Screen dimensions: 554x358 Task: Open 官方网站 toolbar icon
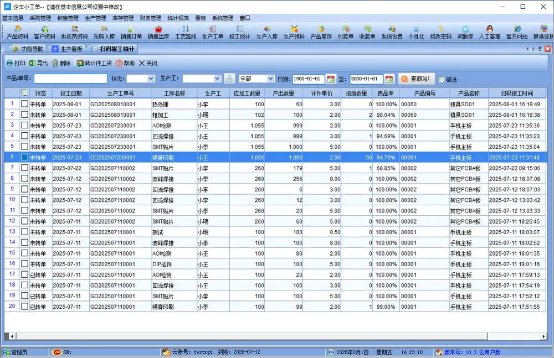(x=516, y=32)
